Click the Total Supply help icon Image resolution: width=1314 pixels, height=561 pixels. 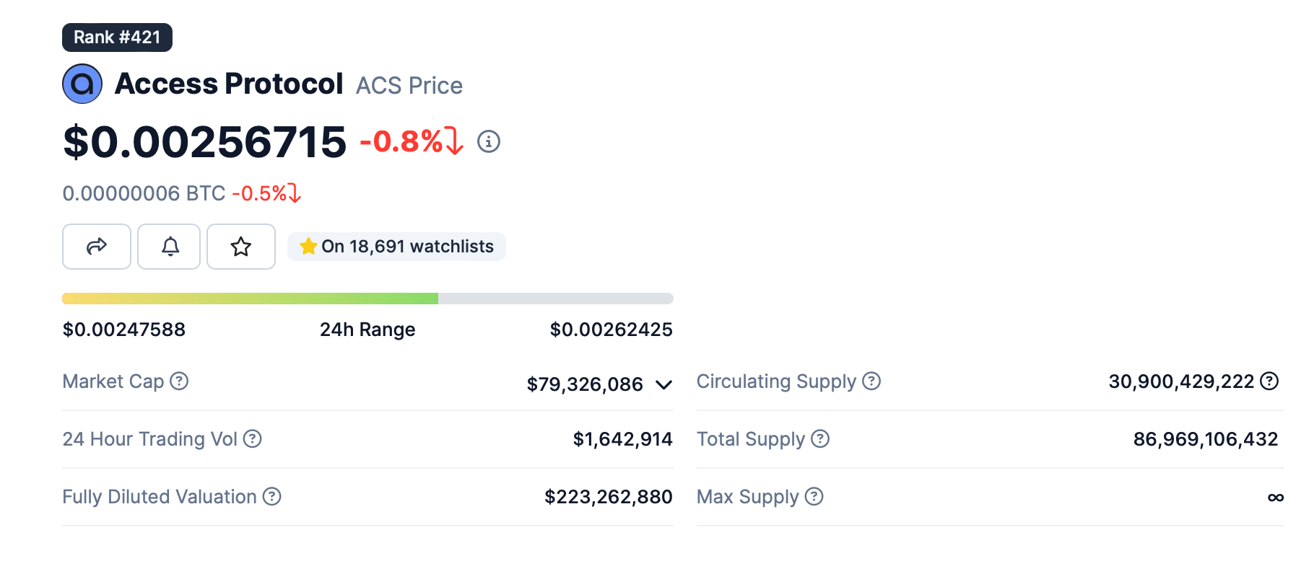(820, 438)
